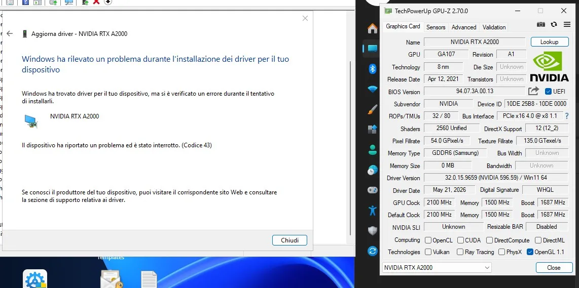Open Gaming controller icon in Settings sidebar
The width and height of the screenshot is (579, 288).
point(372,190)
